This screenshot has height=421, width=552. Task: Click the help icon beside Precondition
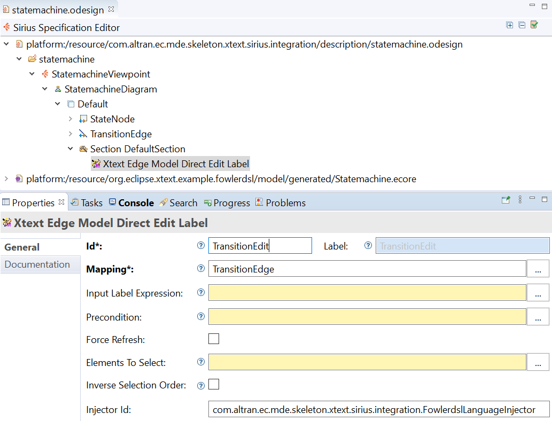(201, 316)
